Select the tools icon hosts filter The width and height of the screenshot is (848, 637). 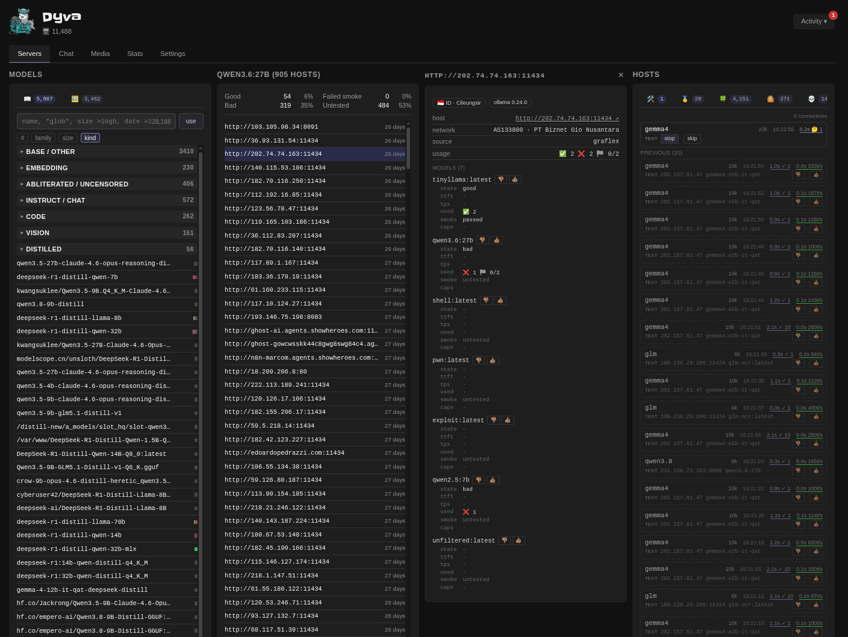coord(656,99)
